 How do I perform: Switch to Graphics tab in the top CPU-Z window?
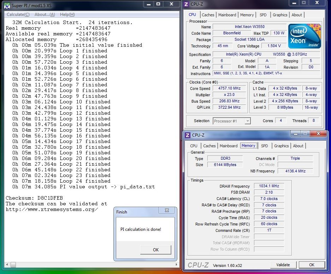click(x=280, y=15)
